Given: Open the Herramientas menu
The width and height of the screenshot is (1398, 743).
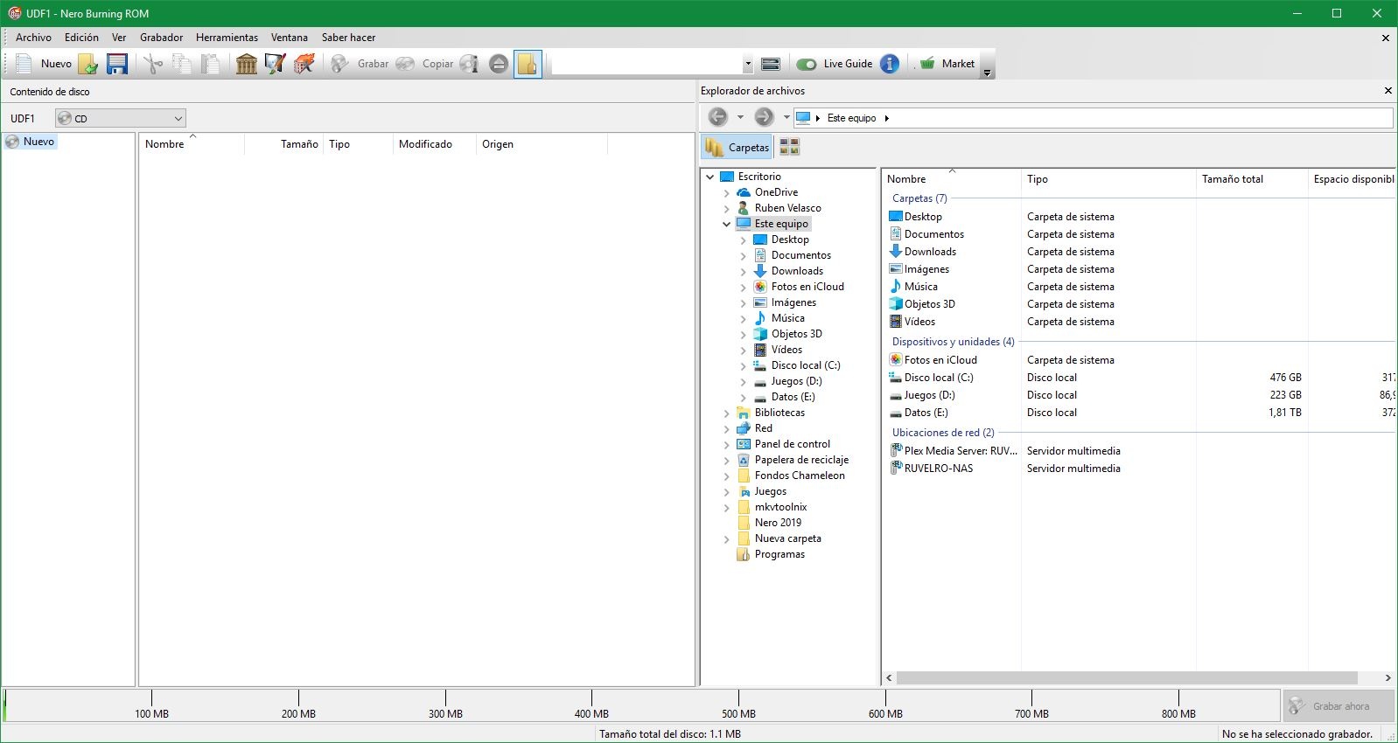Looking at the screenshot, I should (x=227, y=38).
